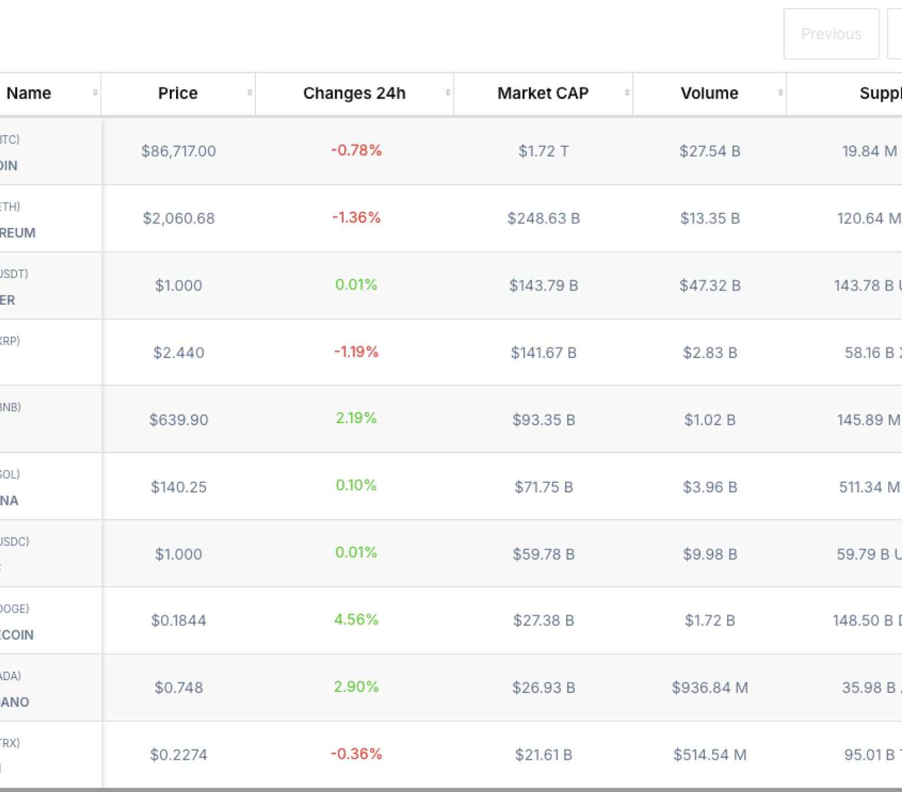
Task: Select the $93.35 B market cap cell
Action: pyautogui.click(x=544, y=420)
